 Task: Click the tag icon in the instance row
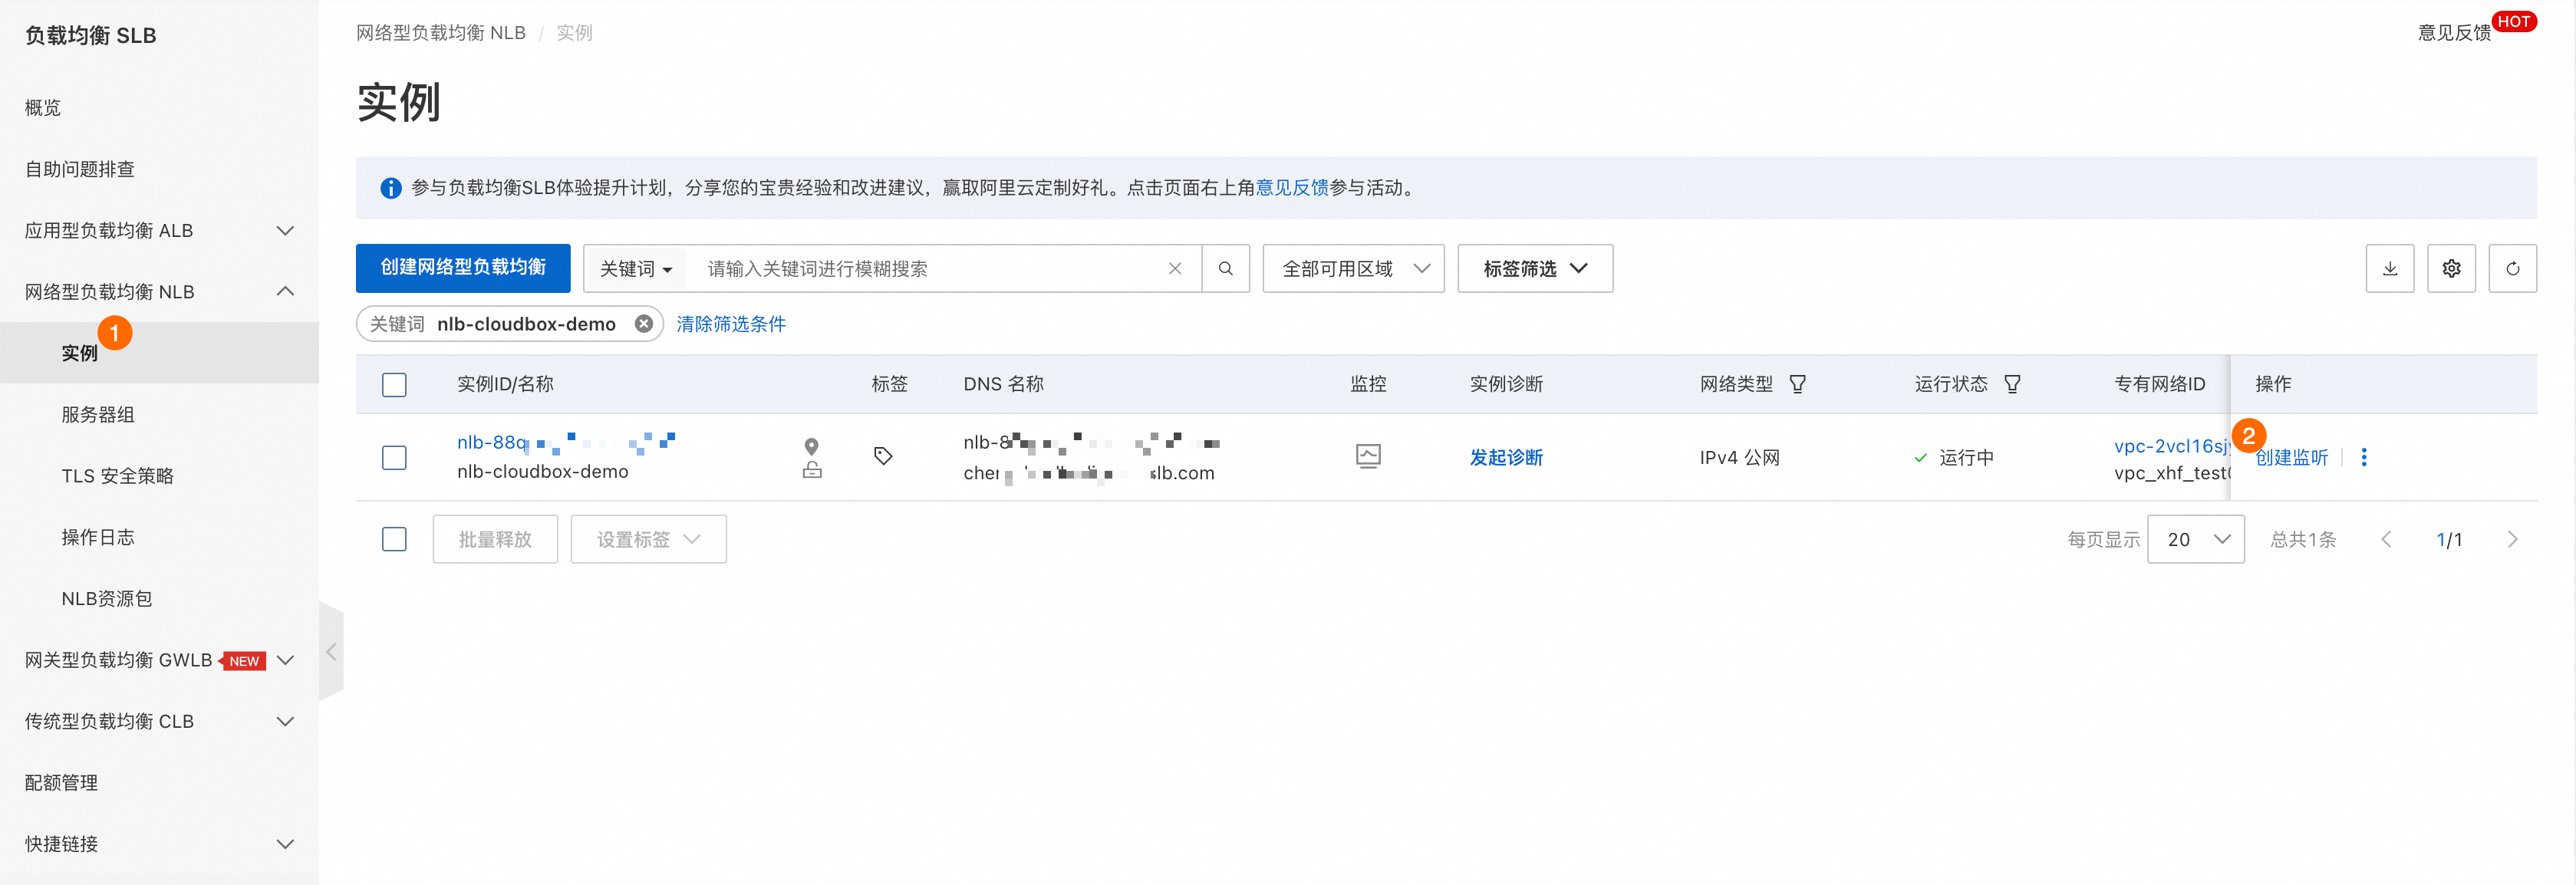coord(883,456)
